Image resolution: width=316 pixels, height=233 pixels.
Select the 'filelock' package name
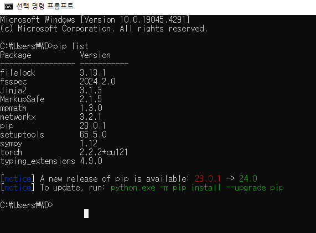[18, 73]
